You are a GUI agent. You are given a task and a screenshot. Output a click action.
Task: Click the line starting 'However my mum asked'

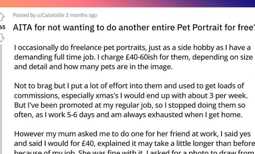[132, 134]
